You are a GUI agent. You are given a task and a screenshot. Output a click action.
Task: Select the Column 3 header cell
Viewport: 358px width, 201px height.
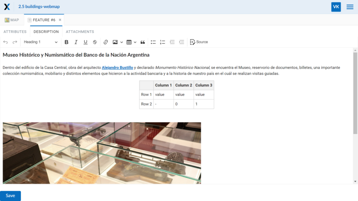click(x=204, y=85)
